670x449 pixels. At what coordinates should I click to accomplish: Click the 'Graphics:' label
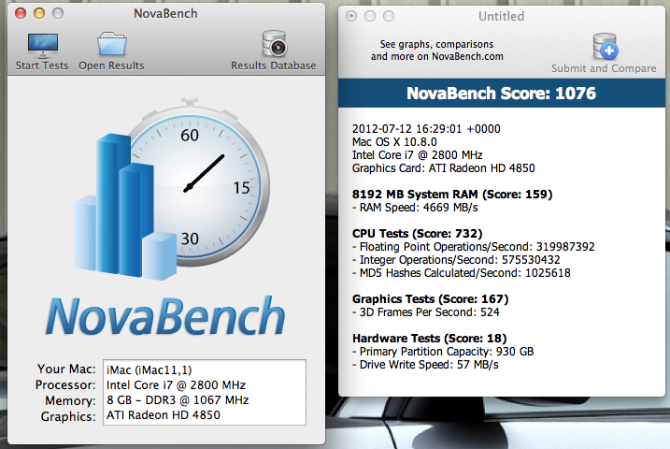[68, 416]
